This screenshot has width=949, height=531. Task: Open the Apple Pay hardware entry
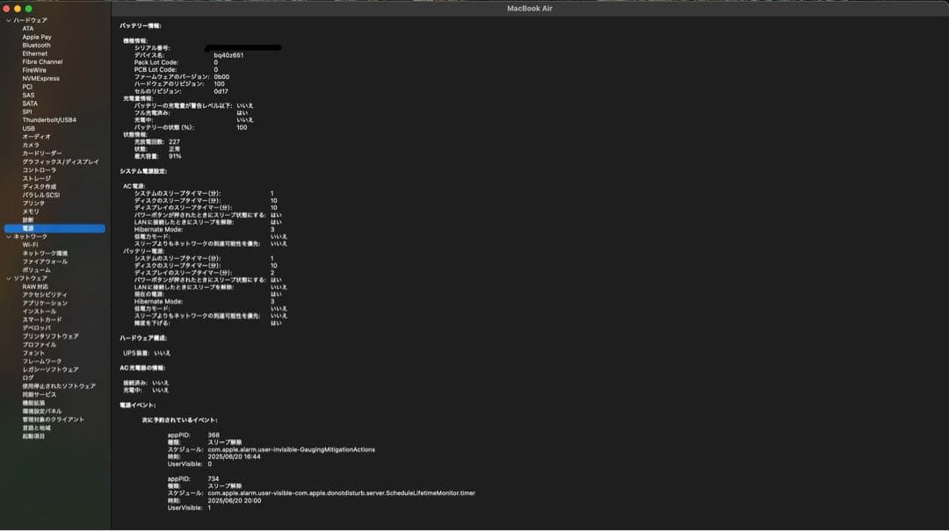click(37, 37)
